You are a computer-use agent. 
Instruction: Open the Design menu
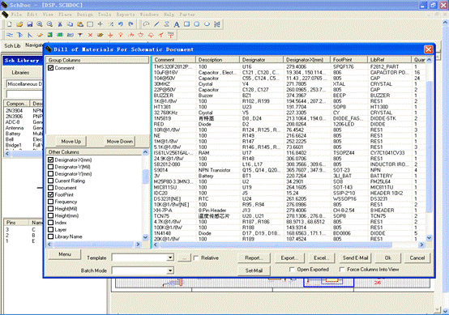[x=84, y=14]
